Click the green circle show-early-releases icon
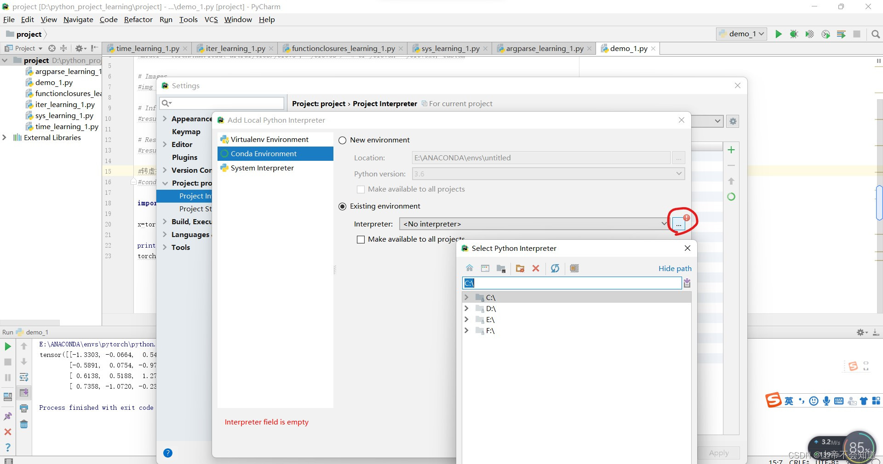 pos(731,197)
